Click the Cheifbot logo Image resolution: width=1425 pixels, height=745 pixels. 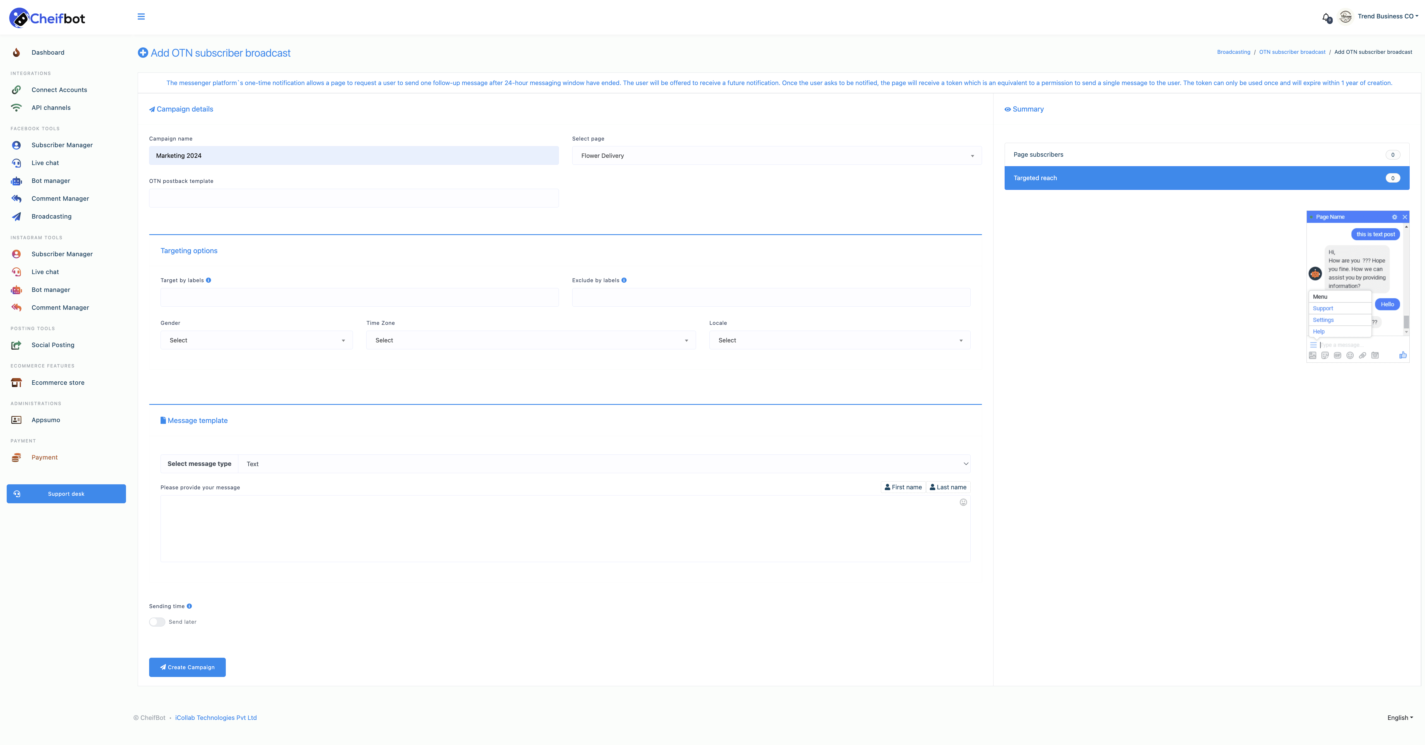47,18
